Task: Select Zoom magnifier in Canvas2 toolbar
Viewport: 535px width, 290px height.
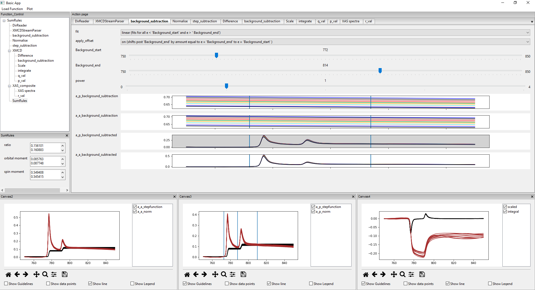Action: tap(45, 274)
